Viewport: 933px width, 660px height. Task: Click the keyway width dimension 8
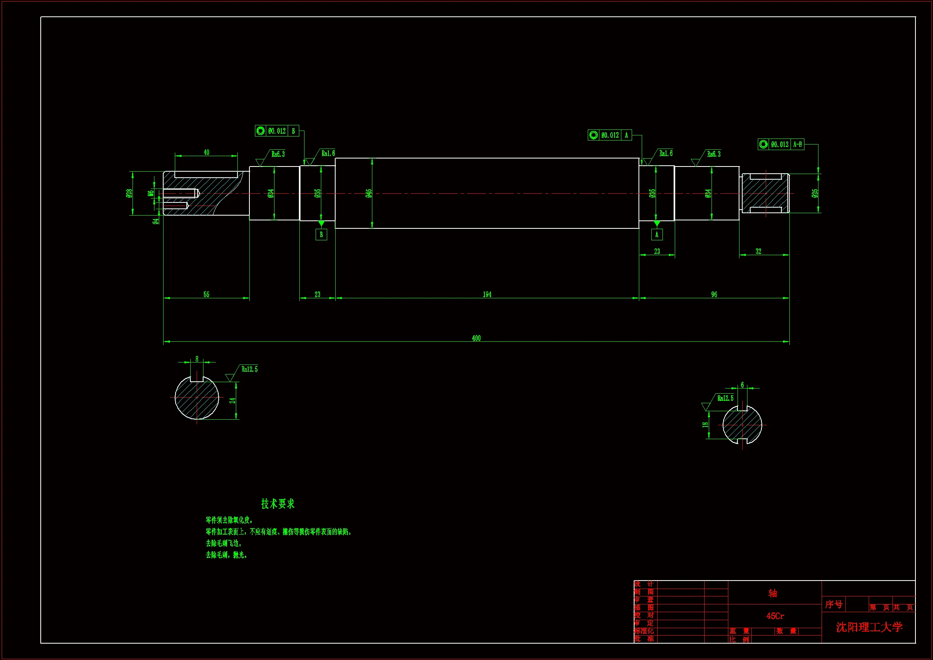(197, 359)
